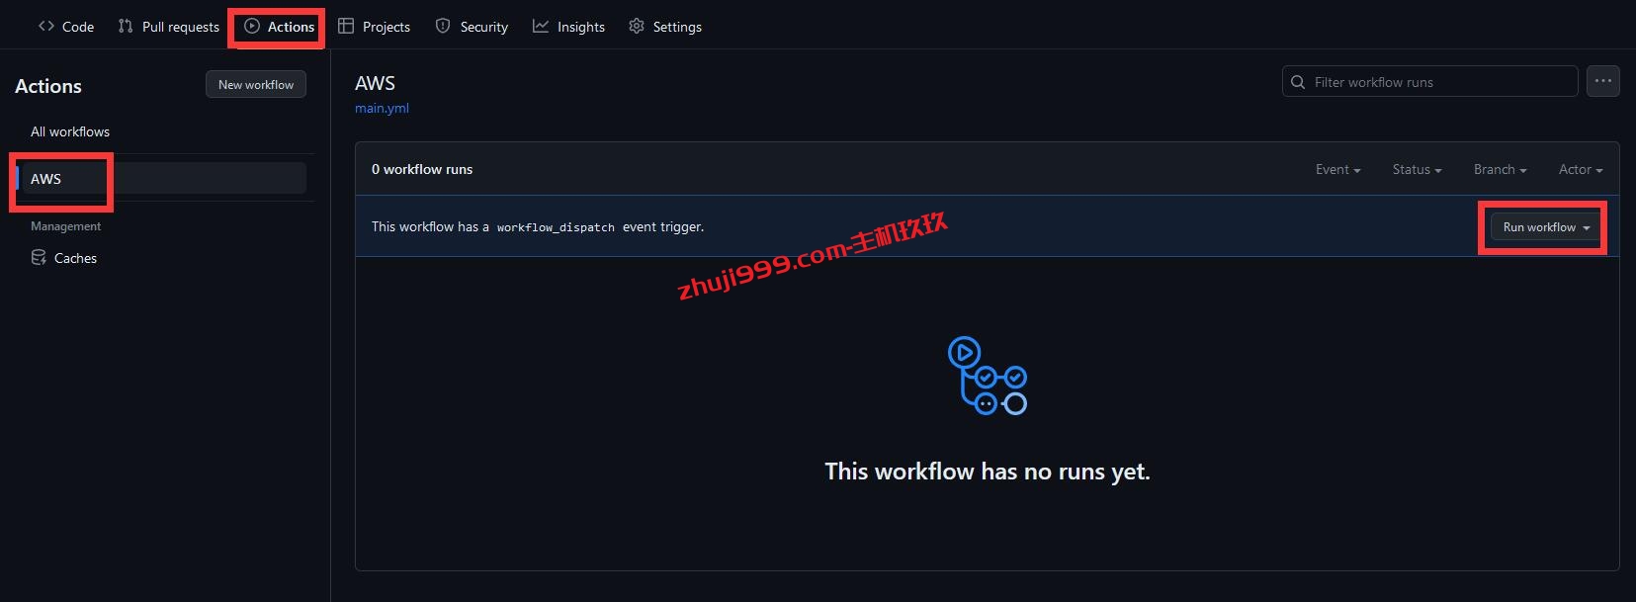Image resolution: width=1636 pixels, height=602 pixels.
Task: Open the main.yml workflow file link
Action: 382,109
